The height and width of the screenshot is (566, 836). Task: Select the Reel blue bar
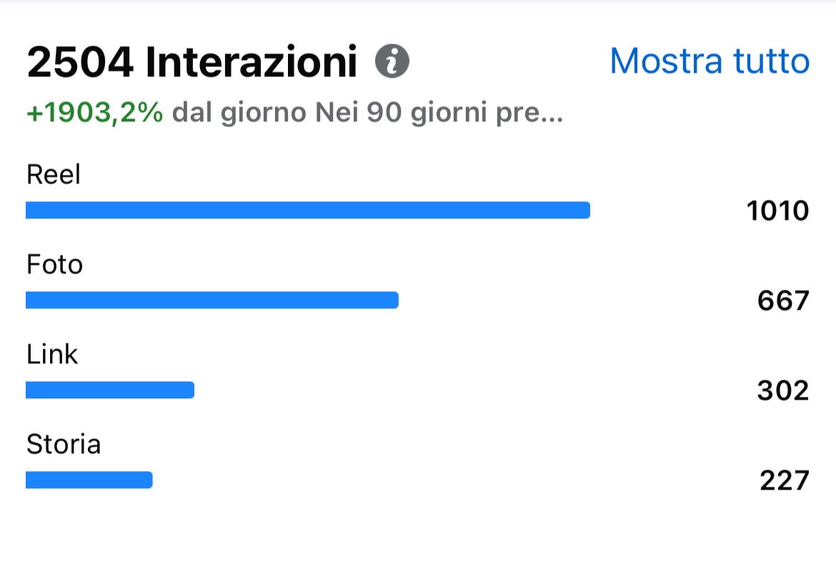pyautogui.click(x=308, y=210)
